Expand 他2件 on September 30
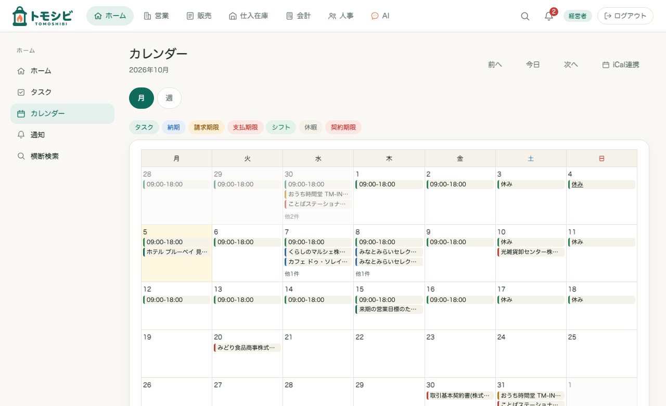 [x=292, y=216]
